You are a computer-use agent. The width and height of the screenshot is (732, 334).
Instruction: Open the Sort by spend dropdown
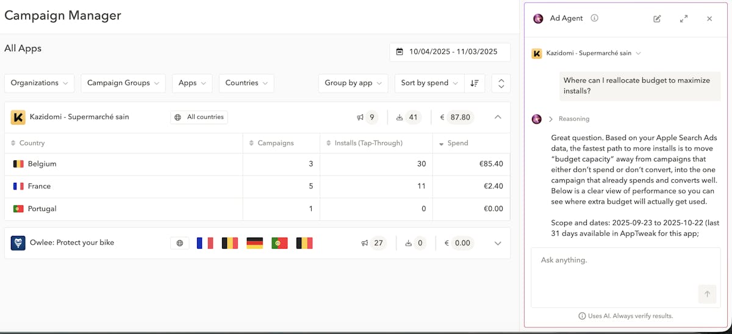tap(429, 83)
